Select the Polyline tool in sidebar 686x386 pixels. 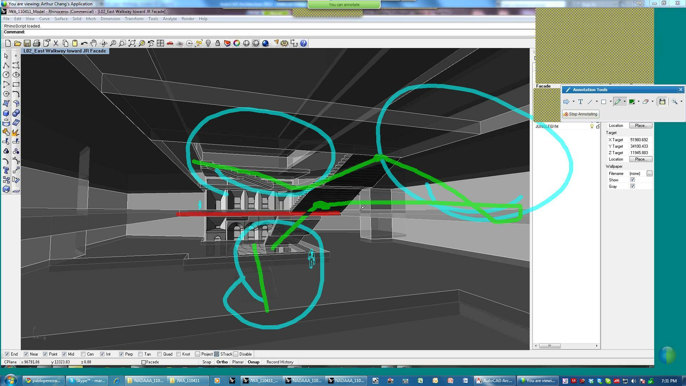pos(6,65)
